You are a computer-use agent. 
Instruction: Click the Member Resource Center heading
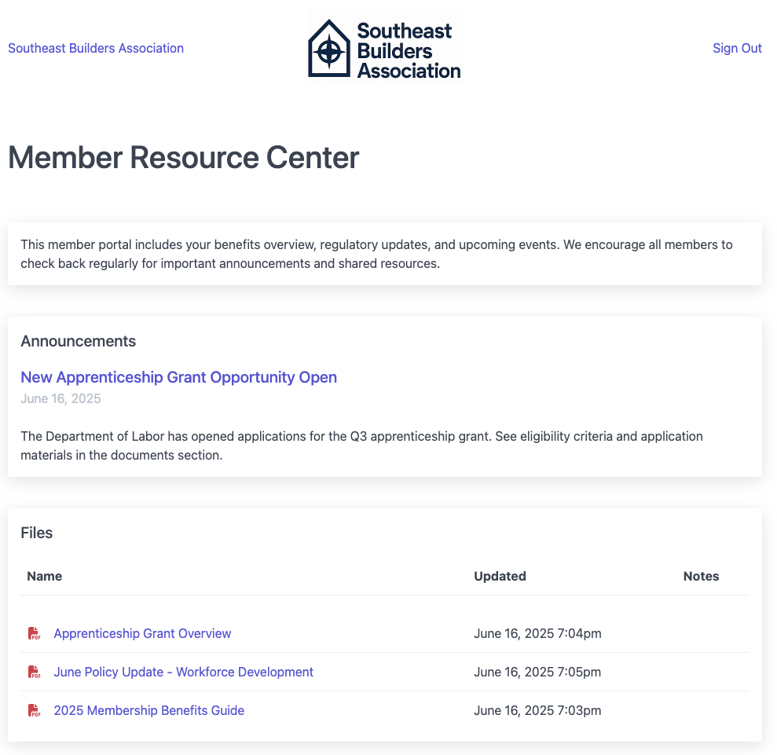pos(183,158)
